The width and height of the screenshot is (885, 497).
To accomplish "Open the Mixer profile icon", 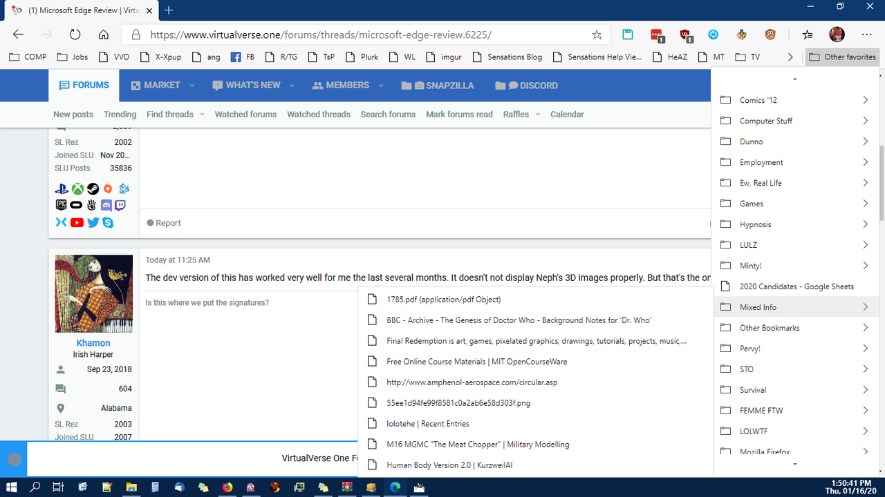I will point(62,222).
